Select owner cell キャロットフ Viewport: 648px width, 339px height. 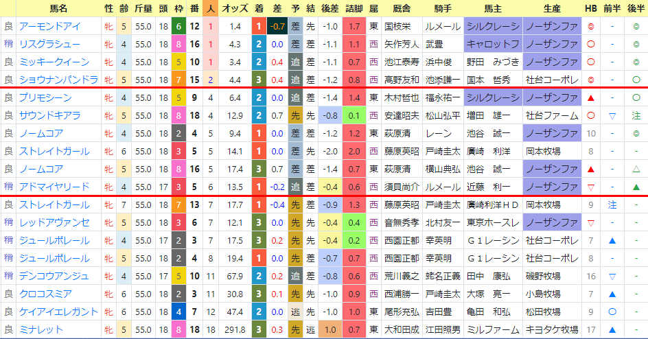(x=493, y=44)
